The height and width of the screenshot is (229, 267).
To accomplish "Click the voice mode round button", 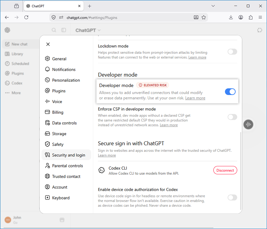I will (x=248, y=124).
